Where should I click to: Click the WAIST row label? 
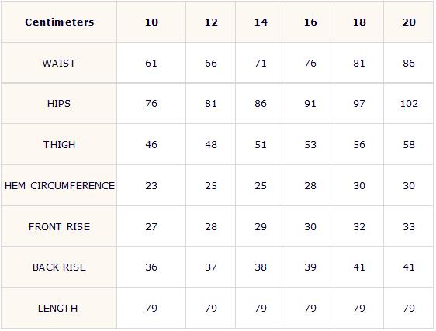59,63
